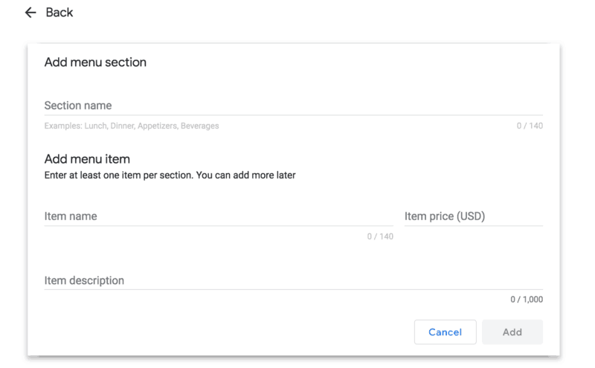Click the 'Item price (USD)' placeholder text
Viewport: 595px width, 368px height.
pos(445,216)
